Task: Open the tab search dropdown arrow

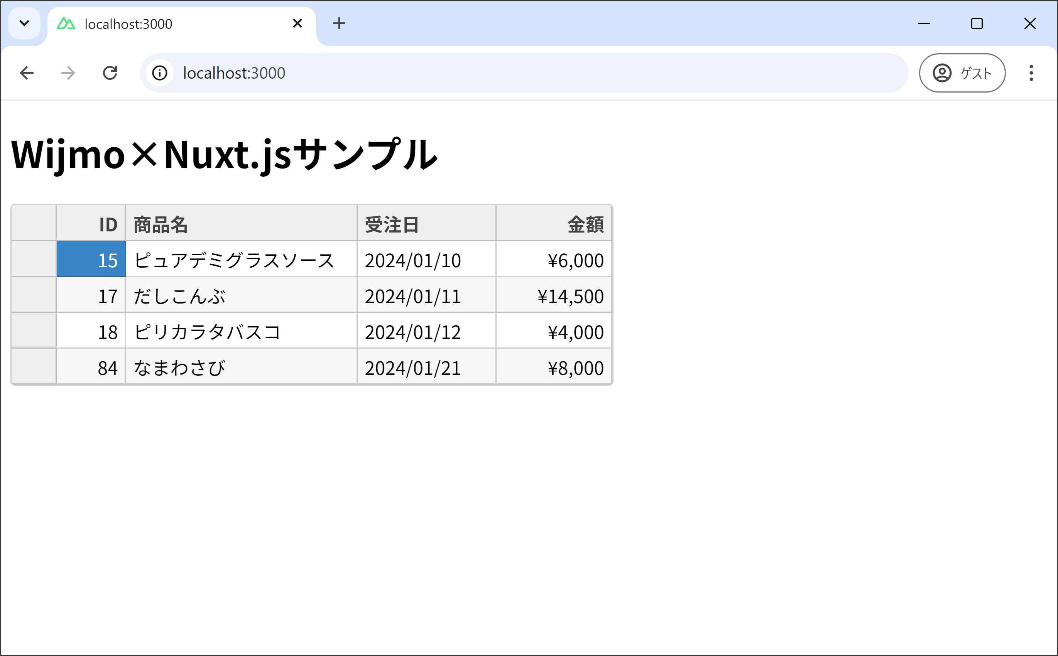Action: pos(24,24)
